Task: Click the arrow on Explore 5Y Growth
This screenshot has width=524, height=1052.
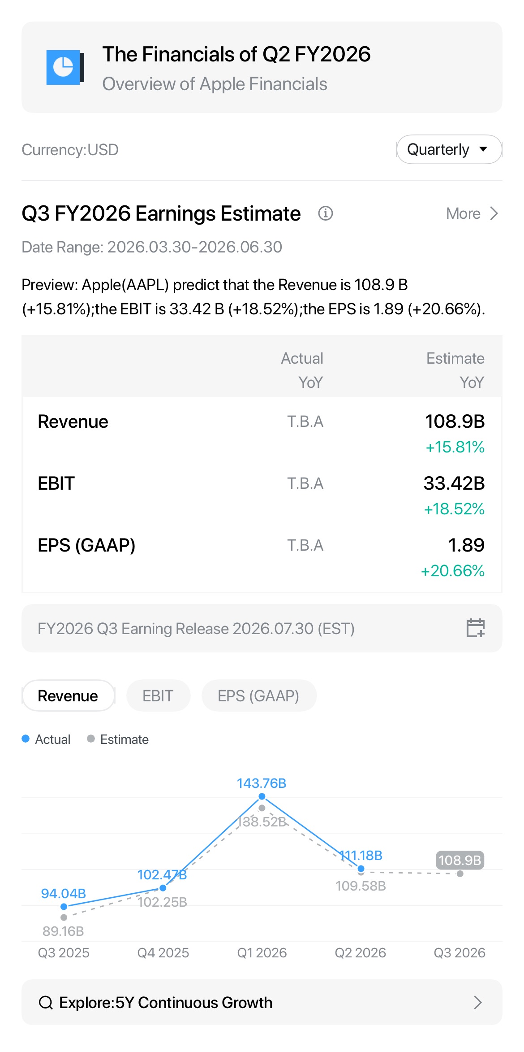Action: [478, 1002]
